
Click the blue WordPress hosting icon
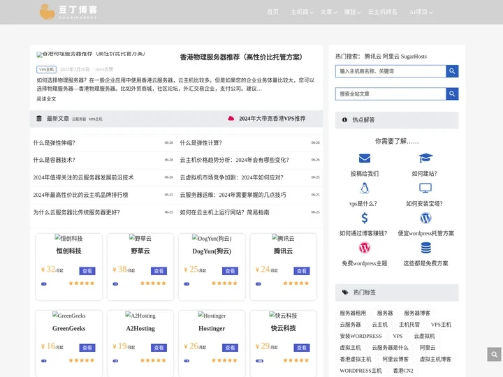click(425, 218)
